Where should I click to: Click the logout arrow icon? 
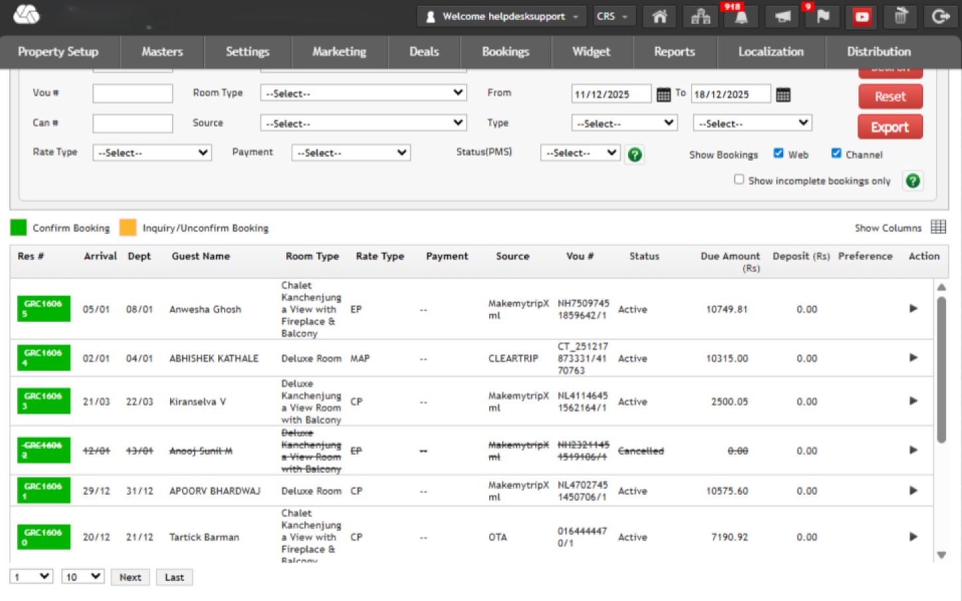(940, 17)
